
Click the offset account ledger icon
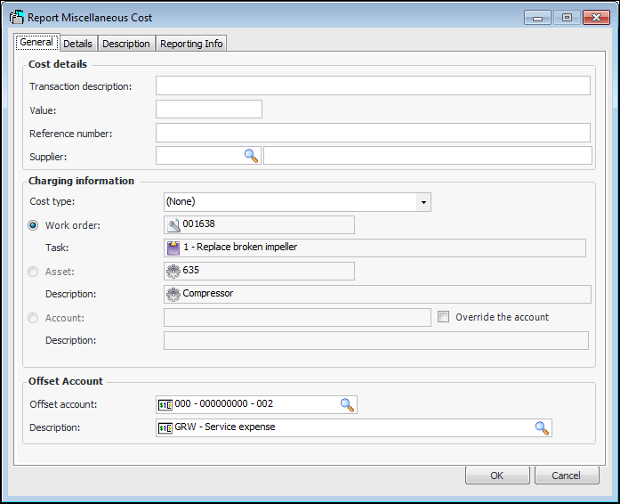point(165,404)
